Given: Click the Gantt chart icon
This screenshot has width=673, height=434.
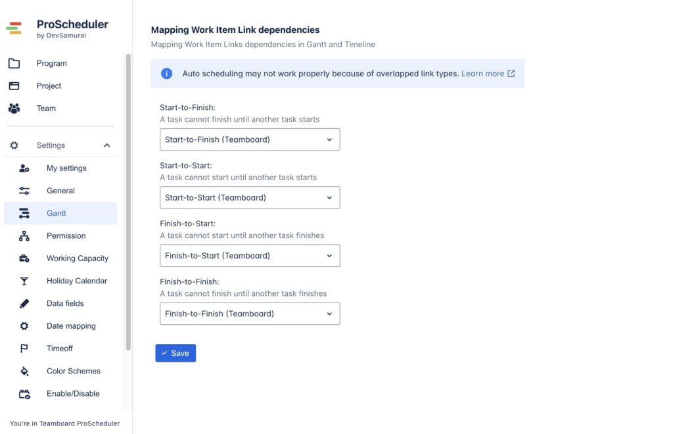Looking at the screenshot, I should [x=24, y=212].
